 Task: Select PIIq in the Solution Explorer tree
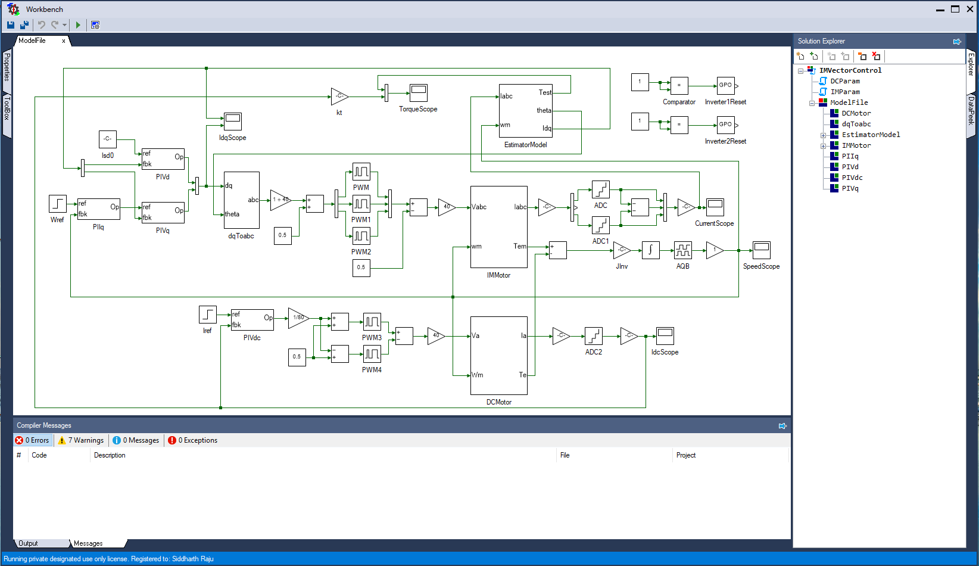click(850, 156)
